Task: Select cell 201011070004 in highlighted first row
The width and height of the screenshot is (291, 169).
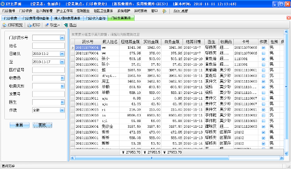Action: (x=88, y=48)
